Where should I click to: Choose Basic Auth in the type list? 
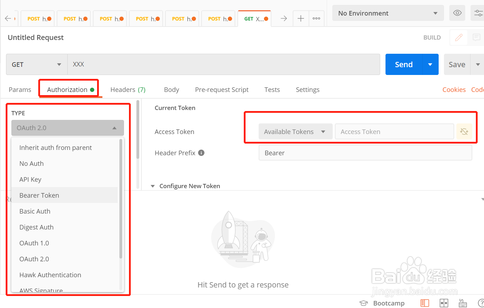(35, 211)
